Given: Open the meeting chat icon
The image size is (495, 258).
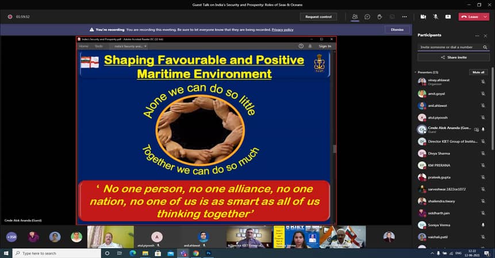Looking at the screenshot, I should click(x=367, y=17).
